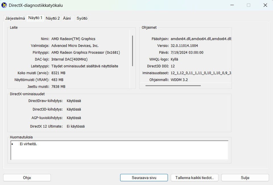This screenshot has width=273, height=185.
Task: Click driver version 32.0.11014.1004
Action: (x=184, y=46)
